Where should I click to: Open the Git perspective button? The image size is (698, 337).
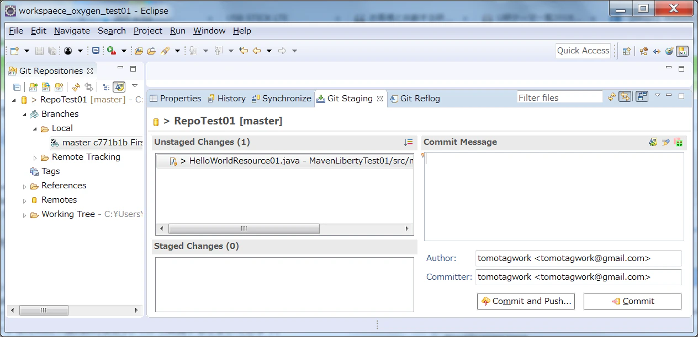(x=683, y=51)
